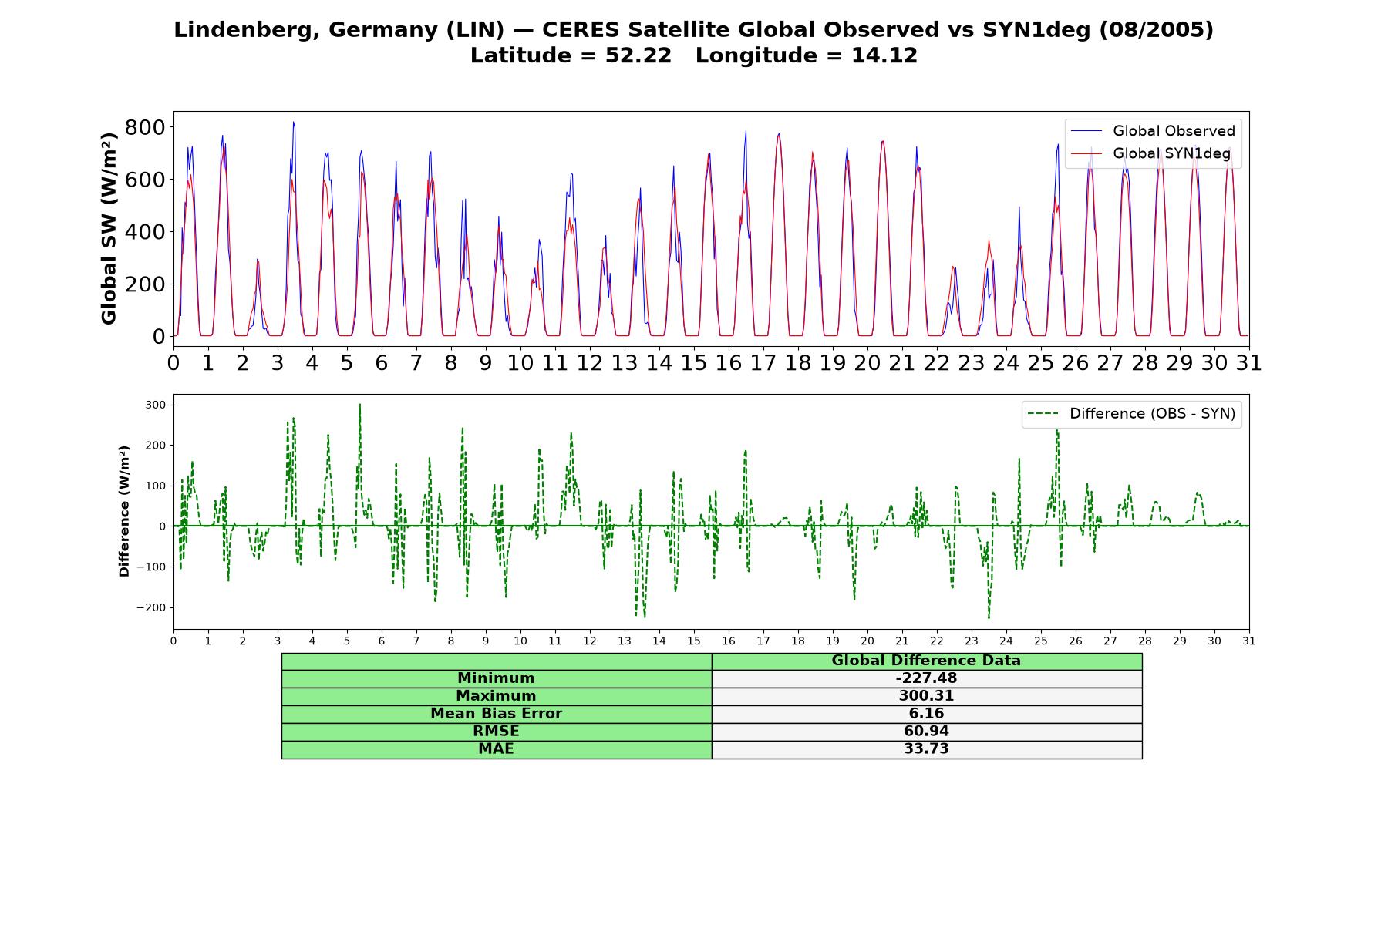Click the MAE row label cell
Screen dimensions: 1388x925
(x=496, y=749)
